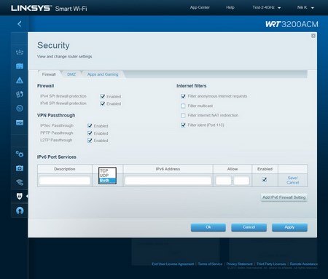Open the Parental Controls warning icon
The height and width of the screenshot is (279, 328).
(20, 80)
